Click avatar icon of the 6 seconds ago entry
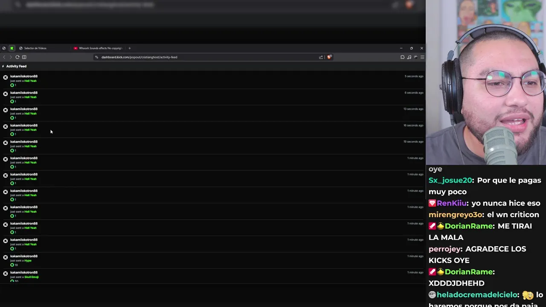546x307 pixels. 6,94
